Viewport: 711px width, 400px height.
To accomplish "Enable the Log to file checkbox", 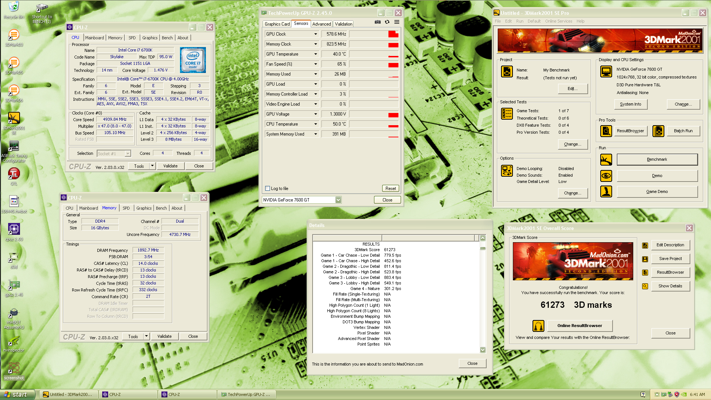I will [267, 189].
